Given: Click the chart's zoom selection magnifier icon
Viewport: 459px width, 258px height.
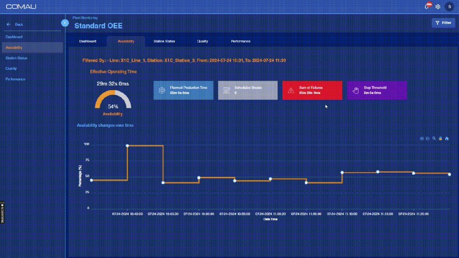Looking at the screenshot, I should [434, 139].
